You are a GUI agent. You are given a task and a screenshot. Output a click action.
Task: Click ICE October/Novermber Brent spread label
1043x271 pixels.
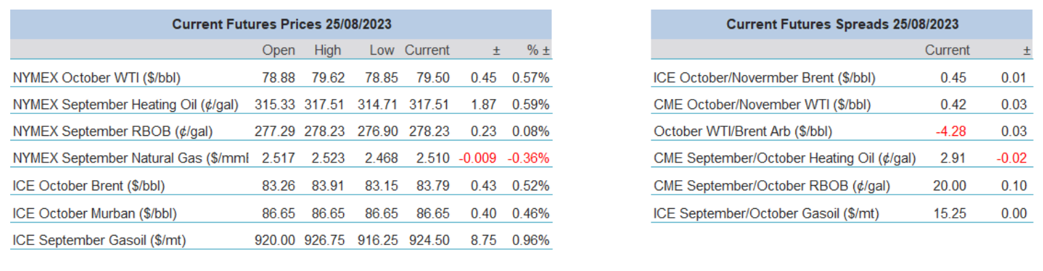(x=764, y=78)
